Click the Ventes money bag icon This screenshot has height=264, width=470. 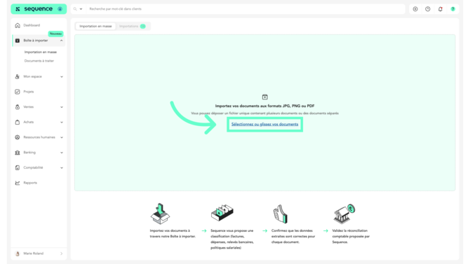pyautogui.click(x=18, y=107)
